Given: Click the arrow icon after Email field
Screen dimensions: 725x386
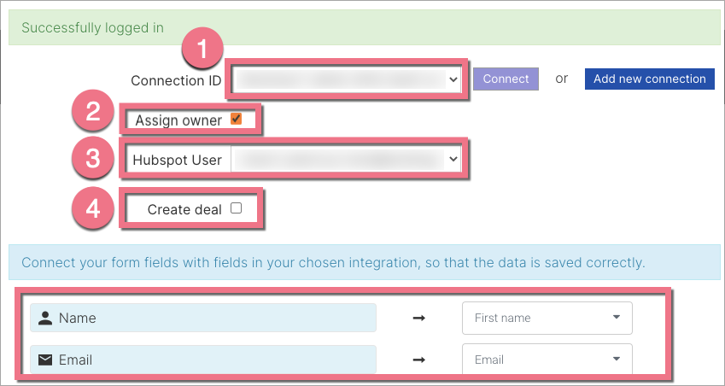Looking at the screenshot, I should tap(418, 360).
